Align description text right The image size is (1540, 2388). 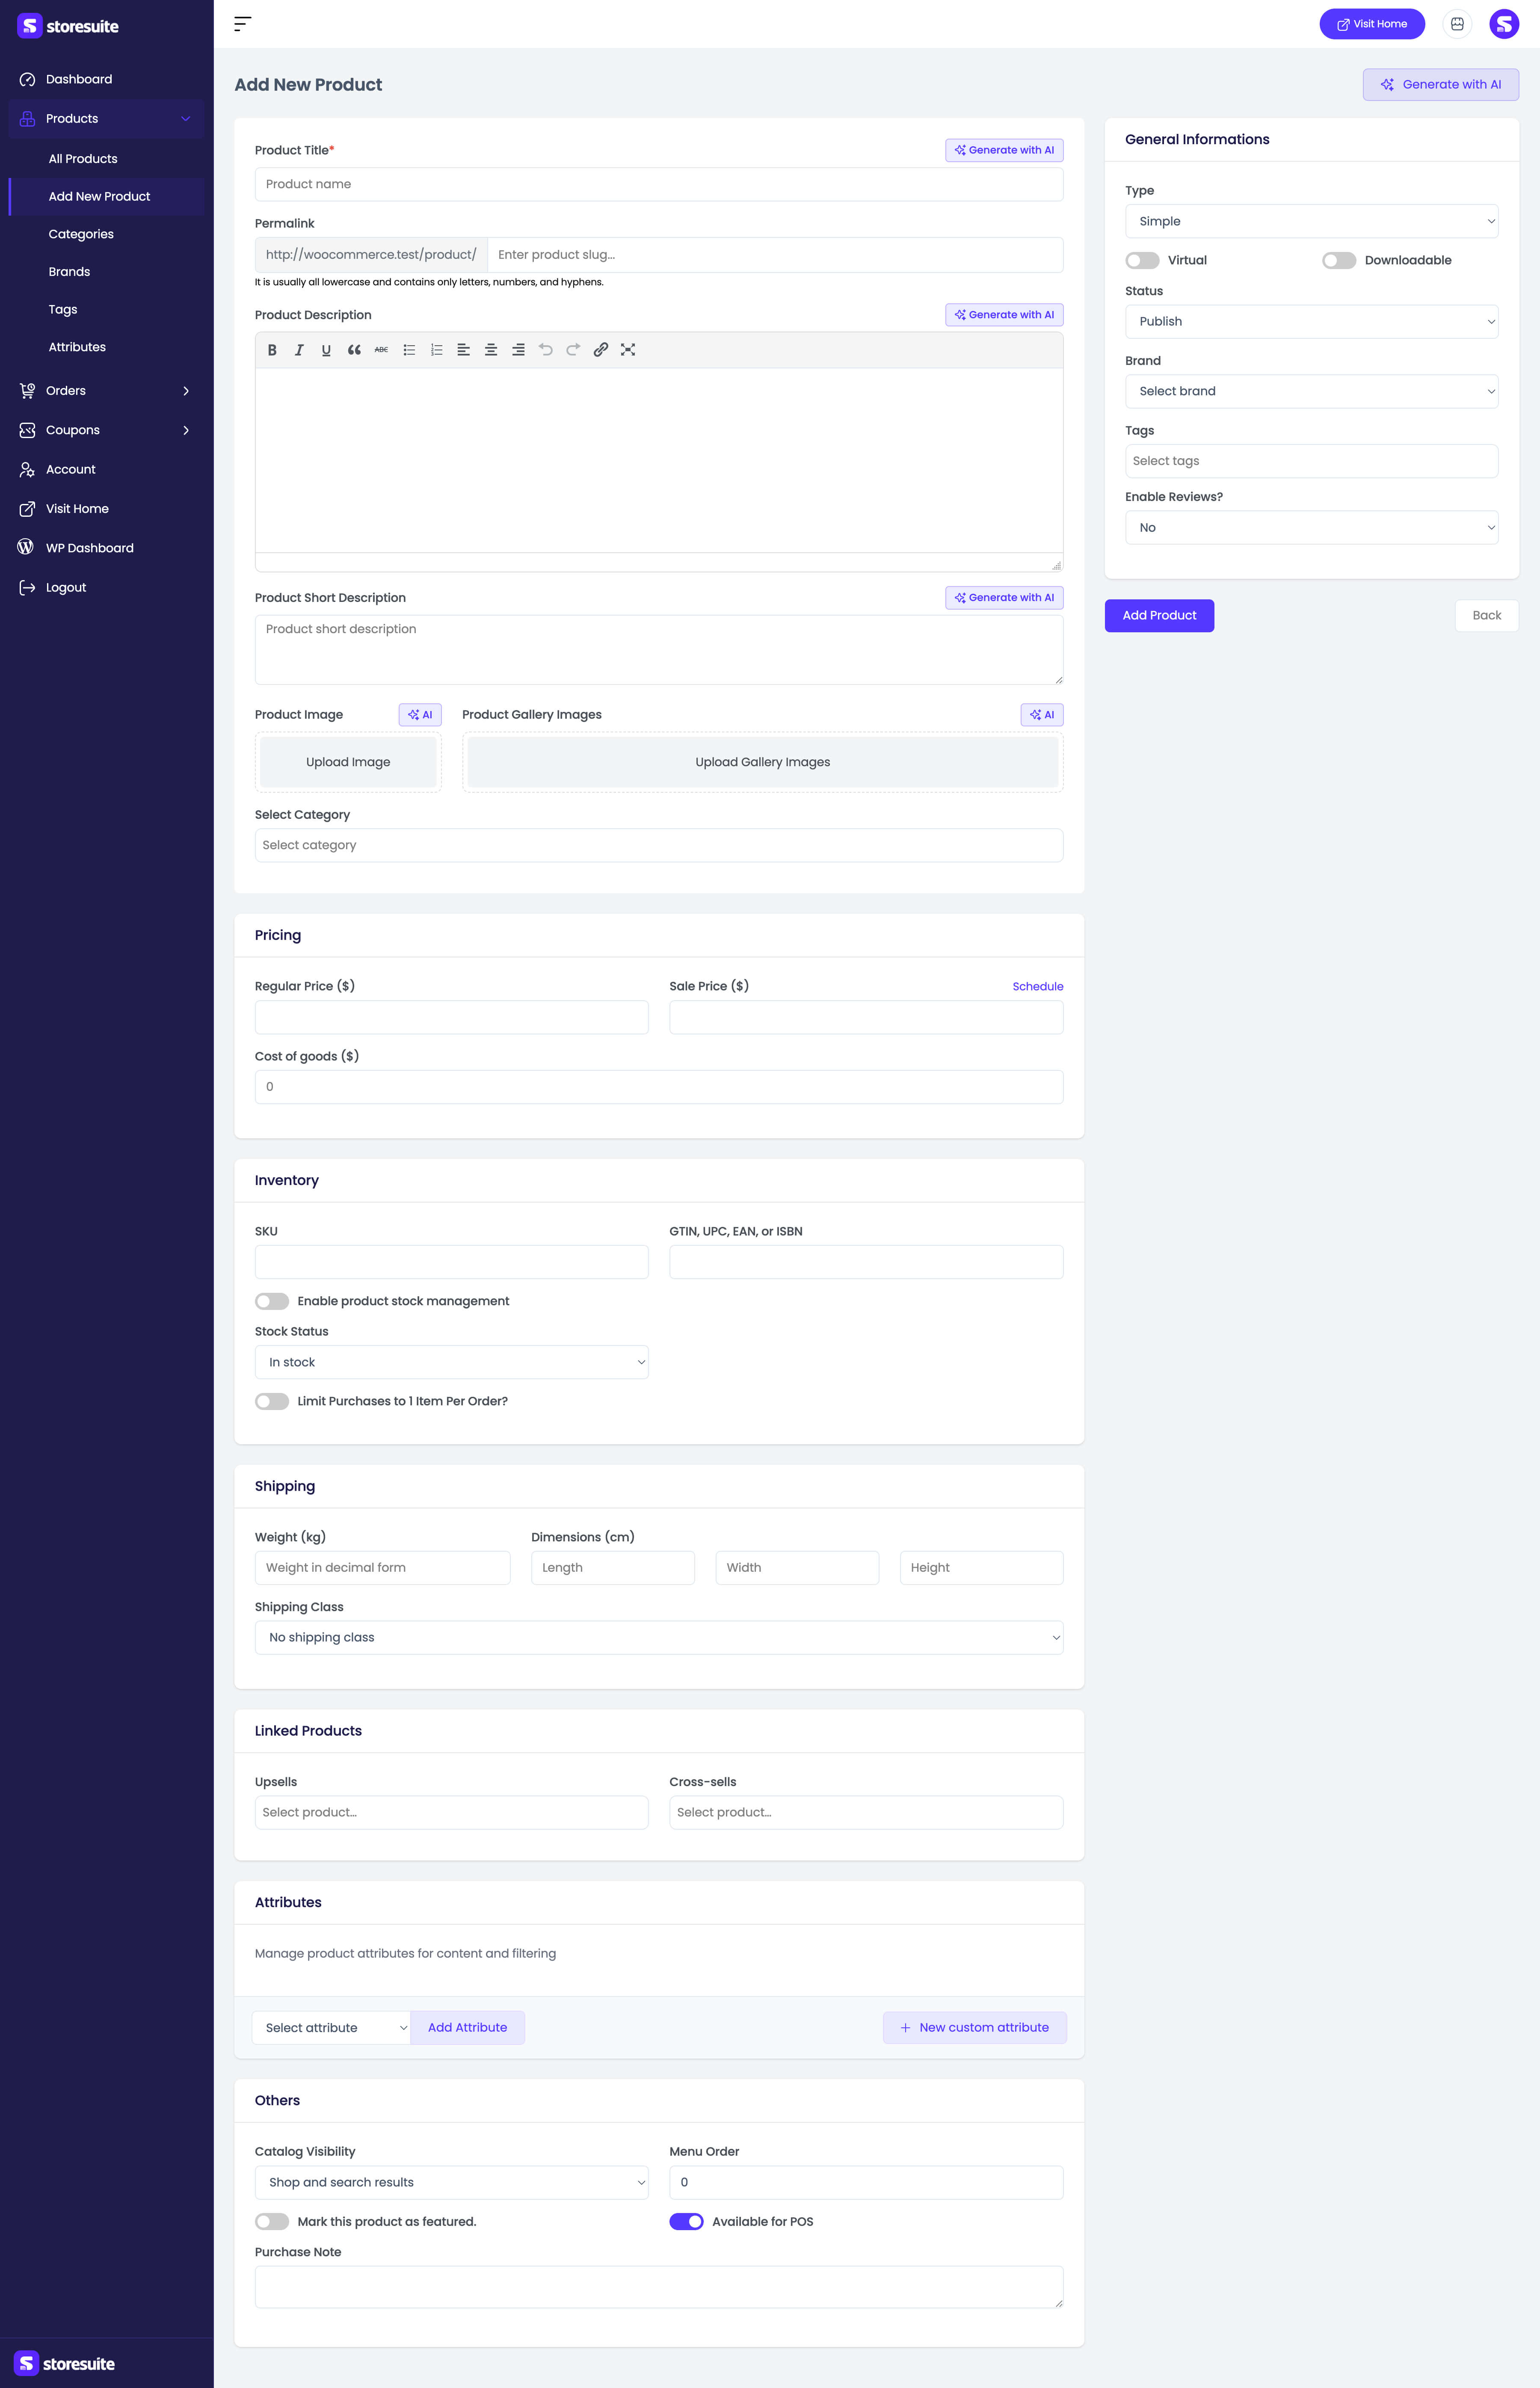click(x=518, y=350)
